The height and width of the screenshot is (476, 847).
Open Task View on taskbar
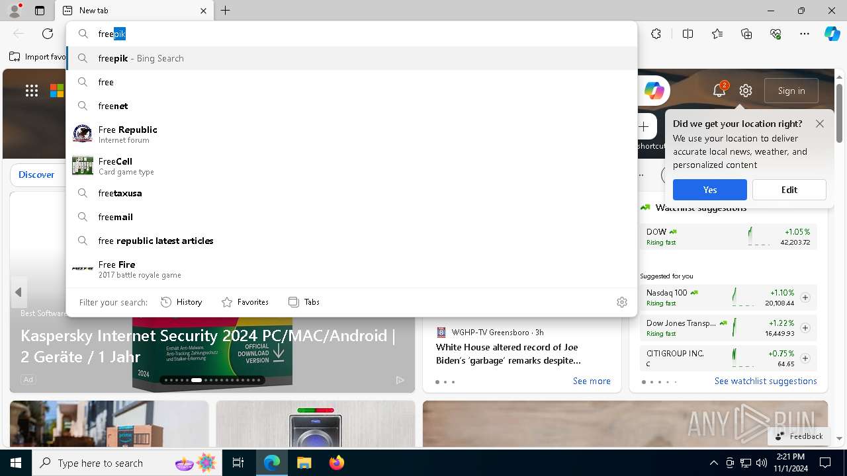click(x=238, y=463)
